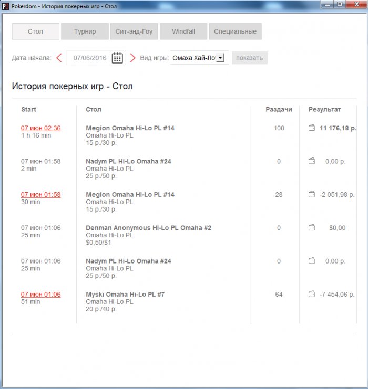Select 'Nadym PL Hi-Lo Omaha #24' at 01:58
This screenshot has height=389, width=368.
coord(128,161)
